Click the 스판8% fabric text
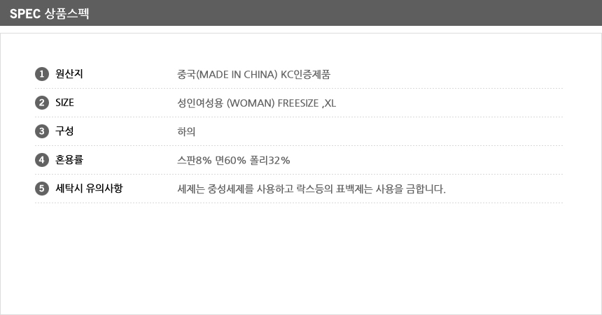Viewport: 602px width, 315px height. click(195, 161)
